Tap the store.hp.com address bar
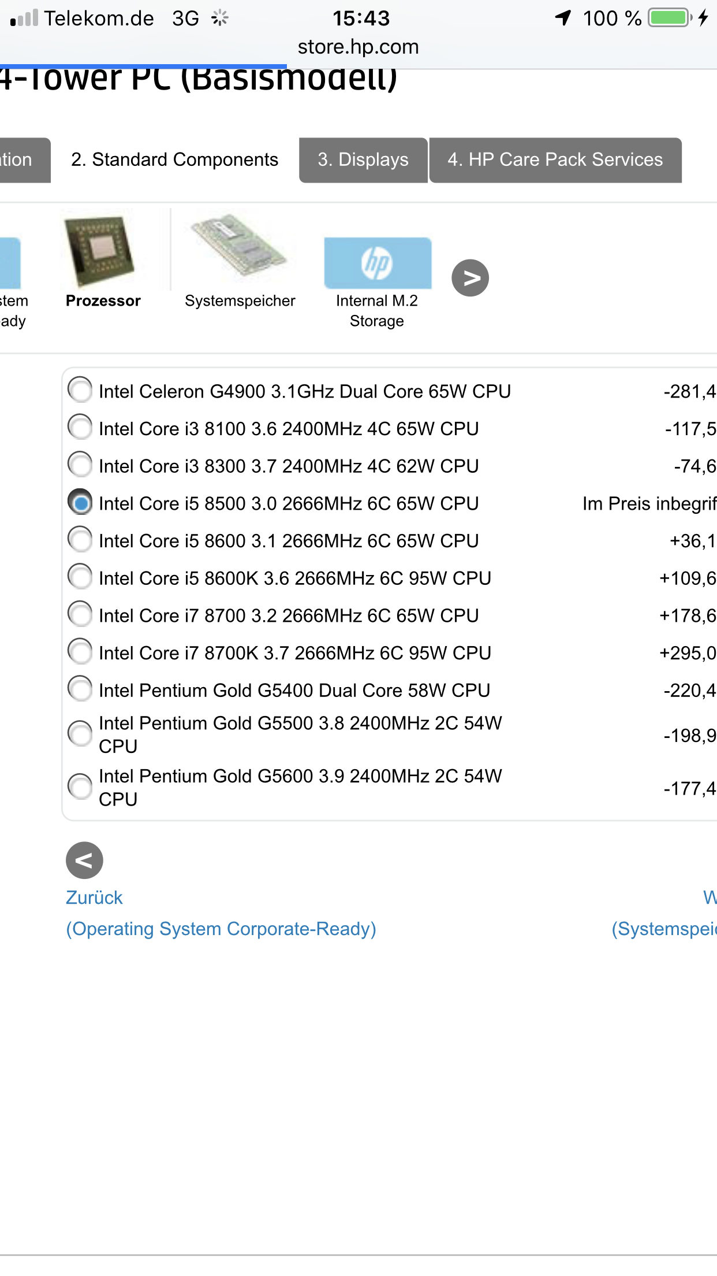Viewport: 717px width, 1276px height. 358,47
